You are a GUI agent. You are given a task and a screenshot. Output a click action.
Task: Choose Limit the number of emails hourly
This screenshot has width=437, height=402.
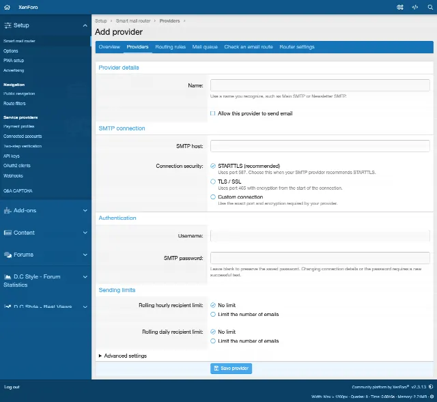(x=213, y=314)
